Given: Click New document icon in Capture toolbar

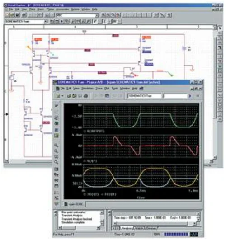Looking at the screenshot, I should point(7,15).
